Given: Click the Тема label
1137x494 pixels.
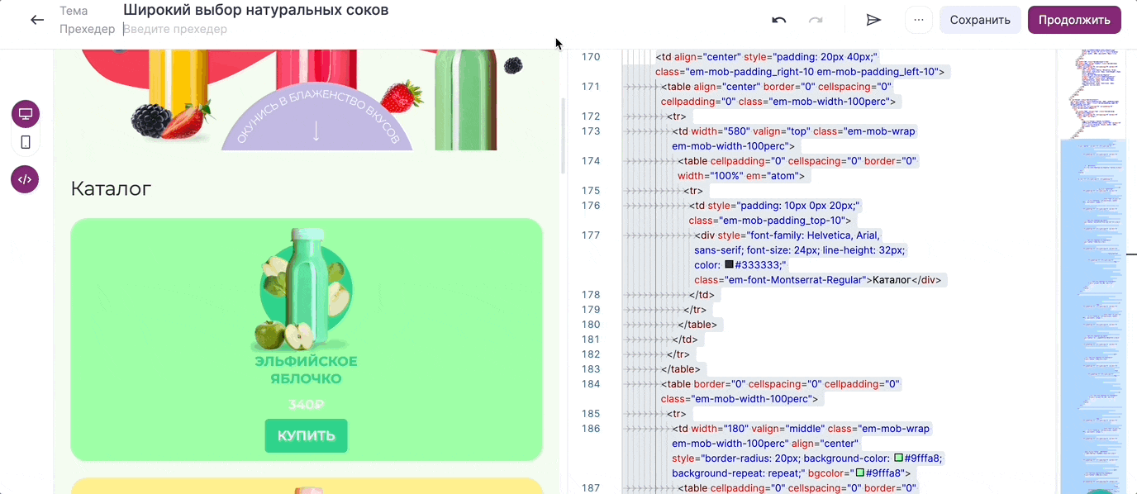Looking at the screenshot, I should 74,11.
